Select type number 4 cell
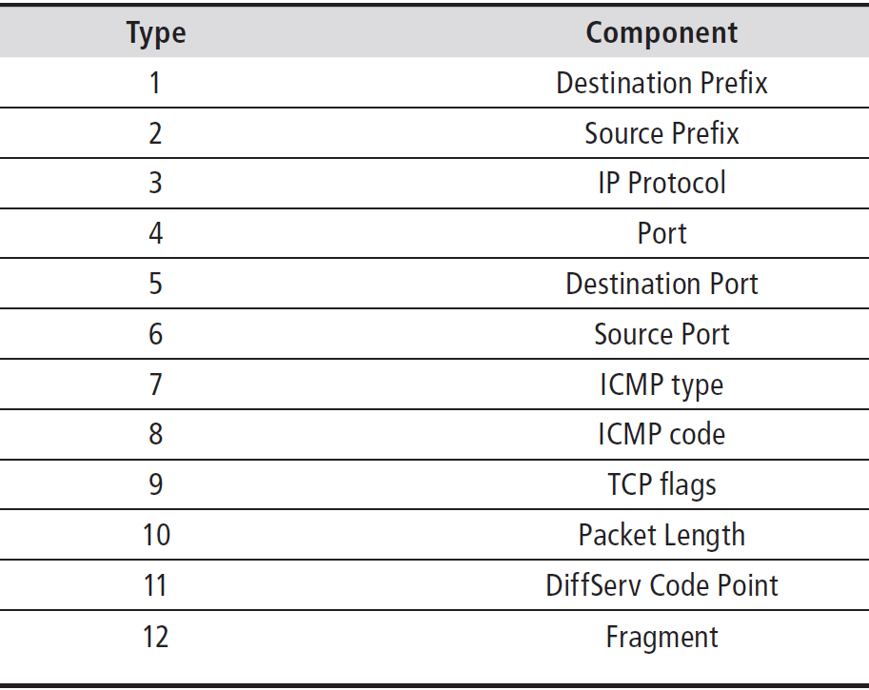Viewport: 869px width, 690px height. click(156, 234)
